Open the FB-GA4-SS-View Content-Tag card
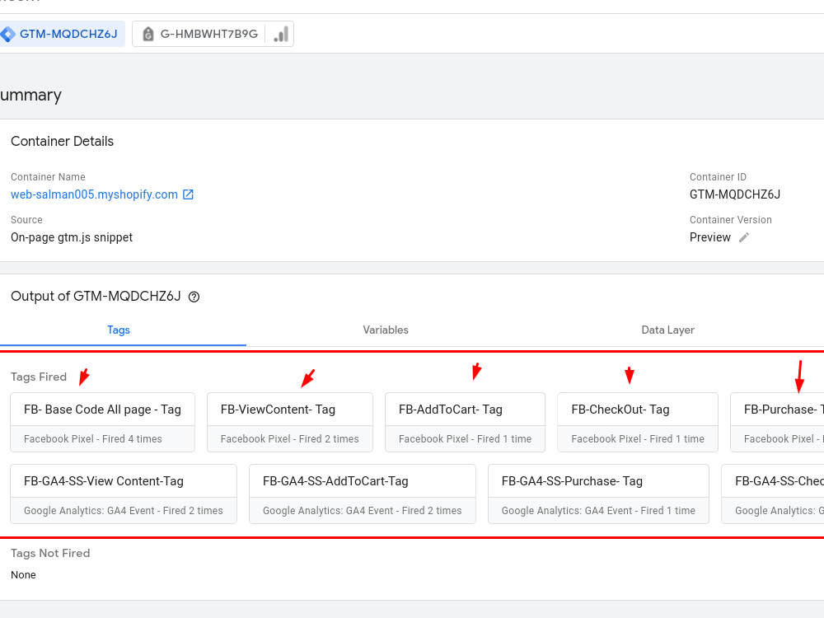The width and height of the screenshot is (824, 618). 124,494
